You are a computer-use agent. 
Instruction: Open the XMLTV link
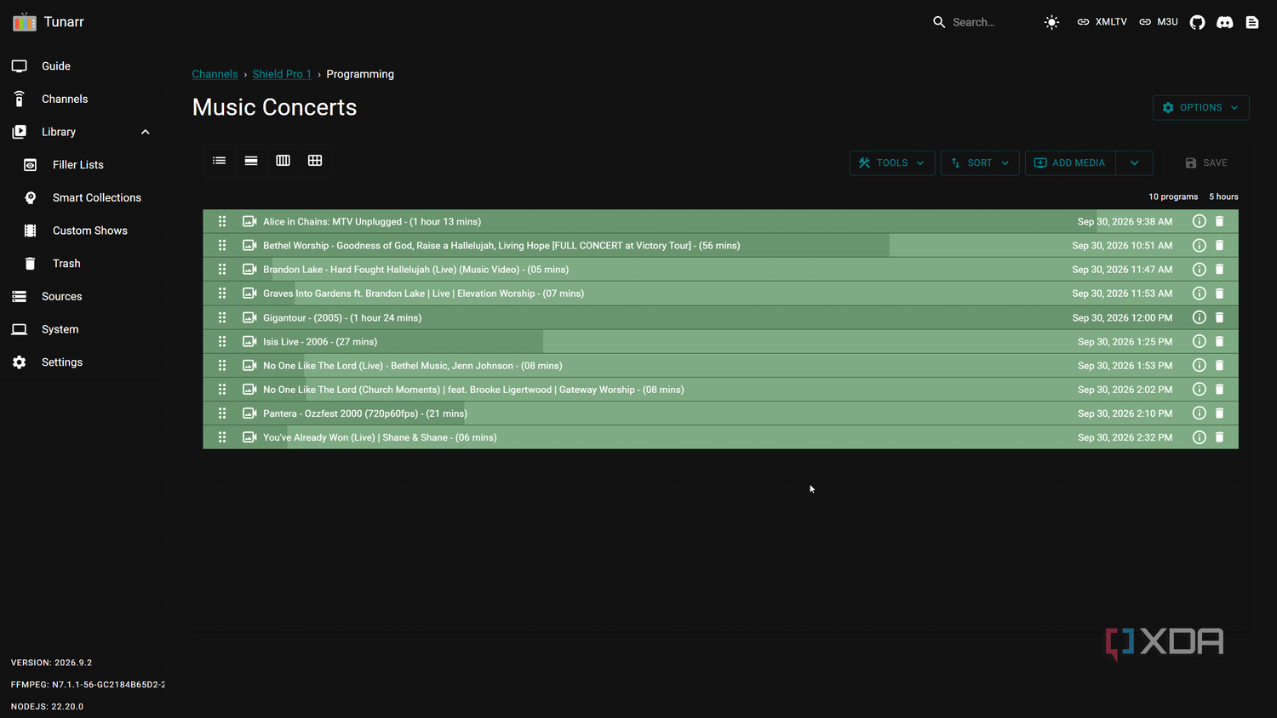(1102, 22)
